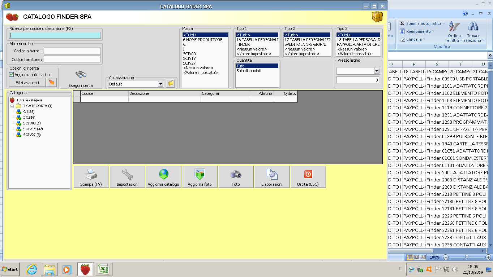This screenshot has height=277, width=493.
Task: Click the orange clear-filters icon beside Filtri avanzati
Action: tap(52, 83)
